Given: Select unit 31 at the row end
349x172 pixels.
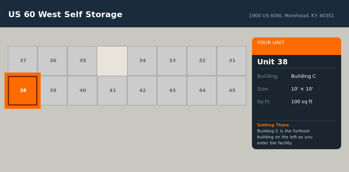Looking at the screenshot, I should click(x=232, y=61).
